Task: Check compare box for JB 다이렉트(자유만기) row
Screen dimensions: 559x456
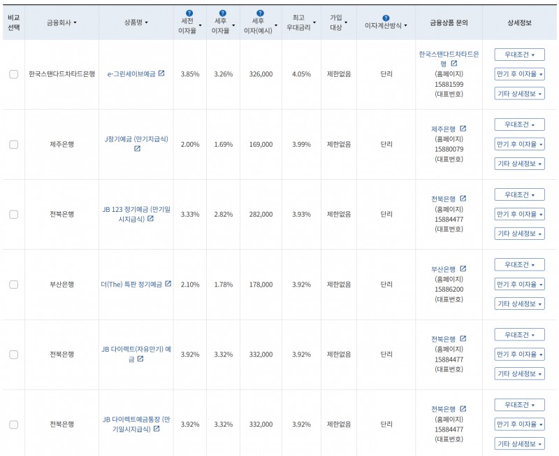Action: [13, 355]
